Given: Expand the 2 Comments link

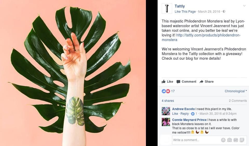Looking at the screenshot, I should 238,101.
